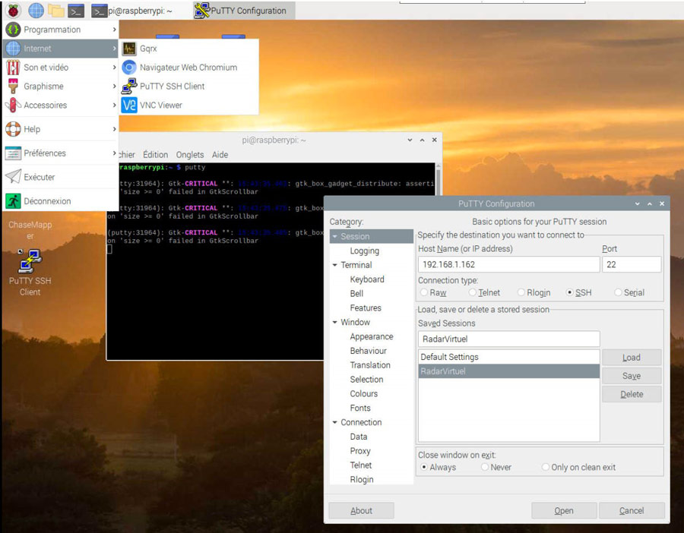Viewport: 684px width, 533px height.
Task: Collapse the Connection category tree node
Action: 335,422
